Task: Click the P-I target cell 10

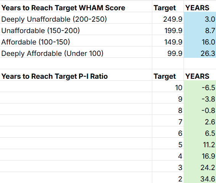Action: [x=168, y=86]
